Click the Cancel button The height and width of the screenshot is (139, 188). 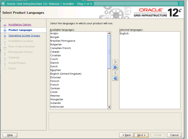pyautogui.click(x=174, y=135)
